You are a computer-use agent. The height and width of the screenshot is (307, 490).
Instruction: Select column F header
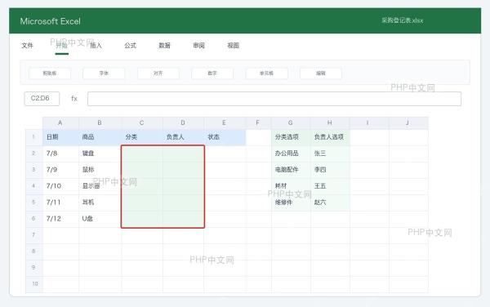[x=258, y=123]
